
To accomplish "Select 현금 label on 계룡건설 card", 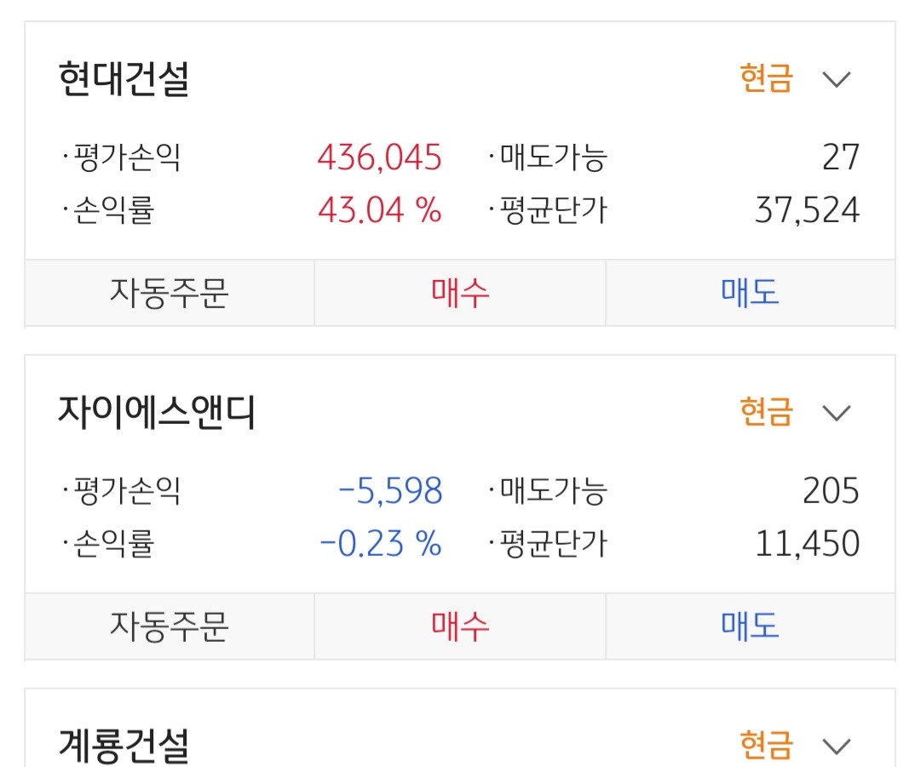I will (766, 746).
